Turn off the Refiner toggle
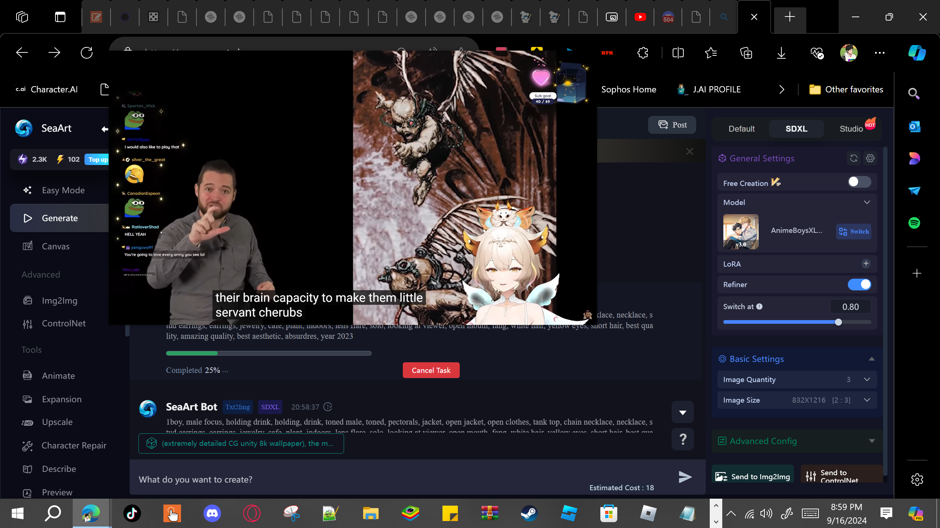 [x=859, y=285]
